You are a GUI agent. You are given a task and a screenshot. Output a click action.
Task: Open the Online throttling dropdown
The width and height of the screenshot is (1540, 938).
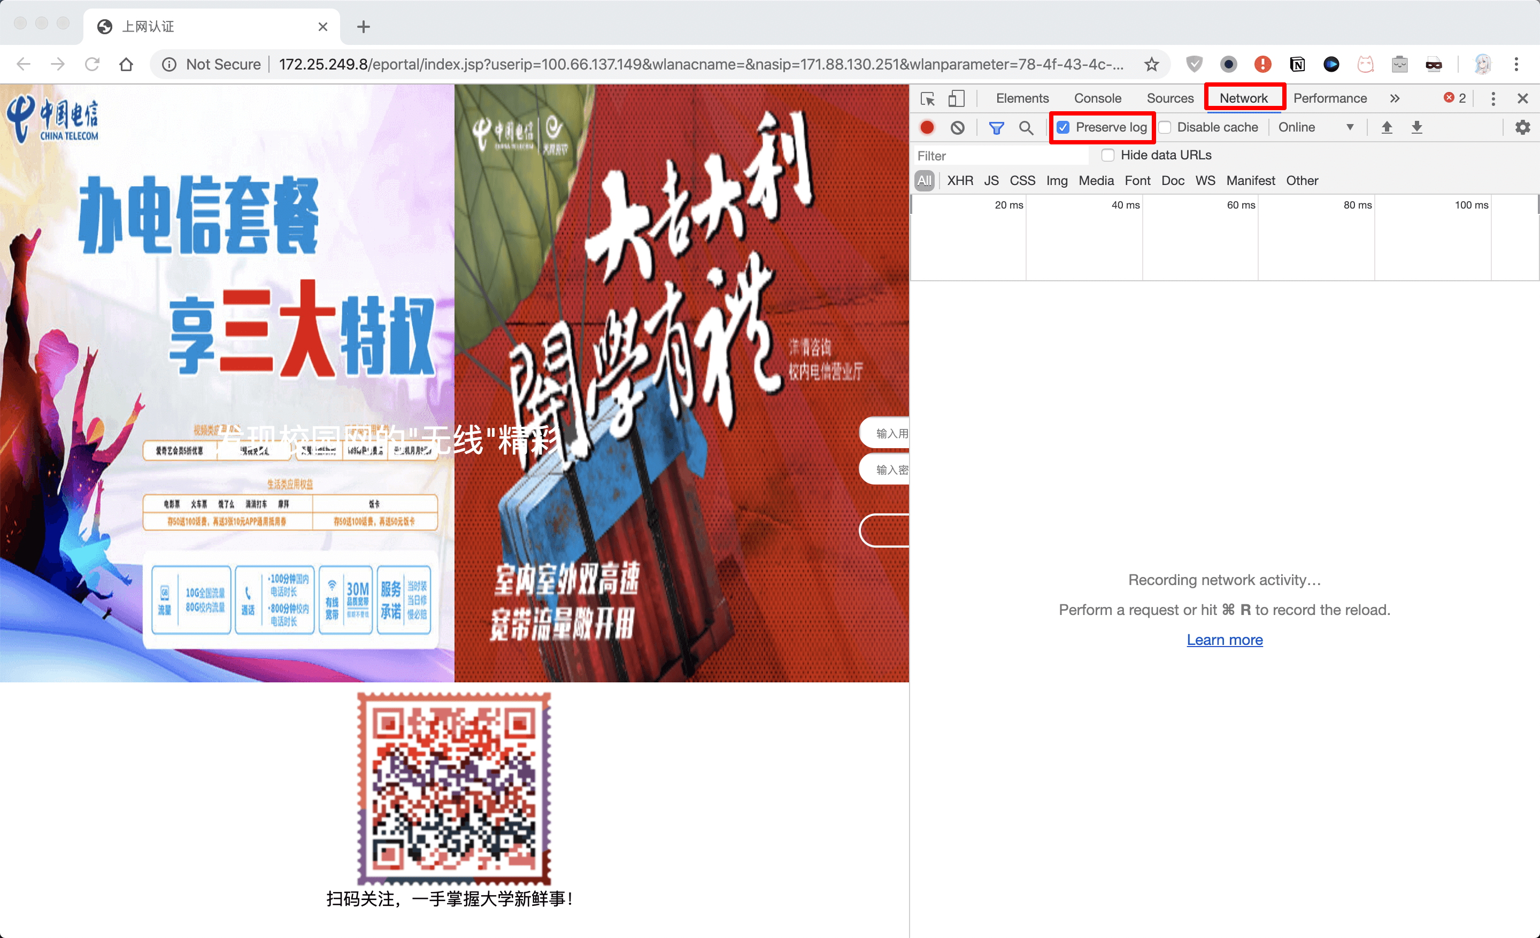(1315, 127)
